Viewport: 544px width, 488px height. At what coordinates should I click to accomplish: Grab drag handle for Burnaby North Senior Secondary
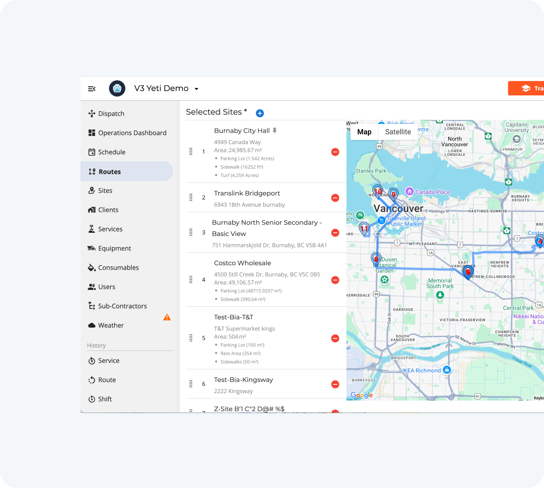pyautogui.click(x=191, y=232)
